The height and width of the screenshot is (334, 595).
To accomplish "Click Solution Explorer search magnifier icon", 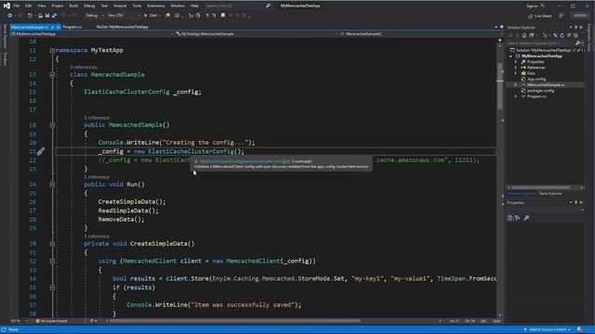I will click(578, 43).
